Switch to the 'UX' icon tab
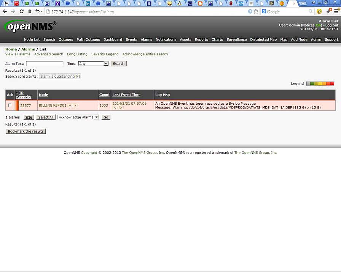 [x=190, y=3]
